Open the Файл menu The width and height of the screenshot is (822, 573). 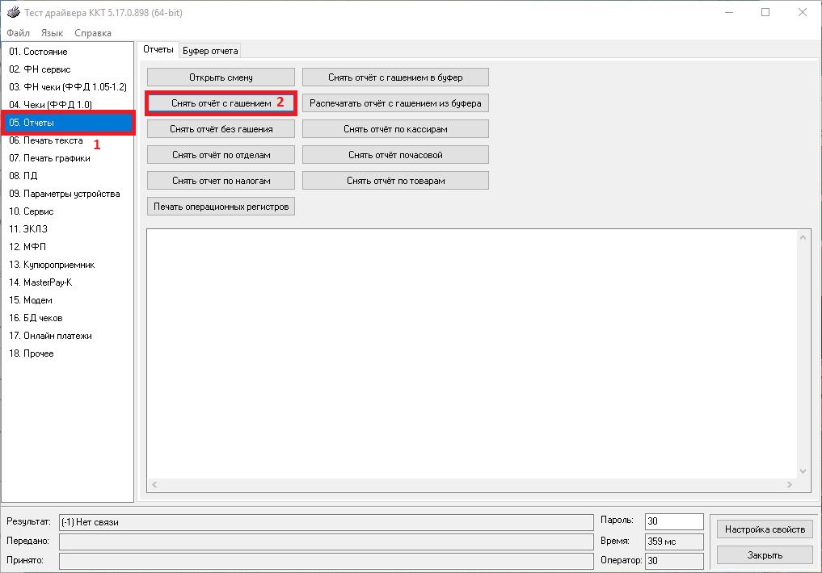[x=18, y=33]
